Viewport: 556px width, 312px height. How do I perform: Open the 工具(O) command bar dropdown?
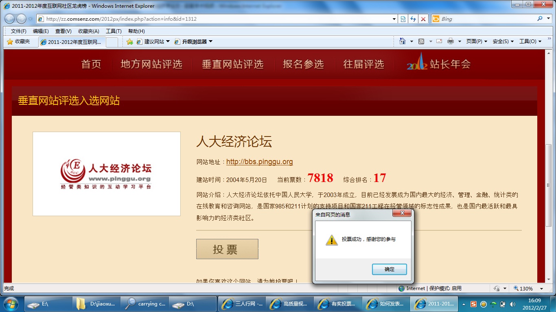tap(530, 41)
